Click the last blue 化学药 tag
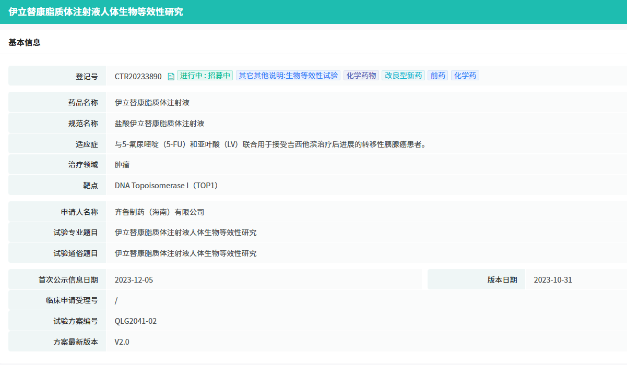Screen dimensions: 627x365 click(x=465, y=76)
